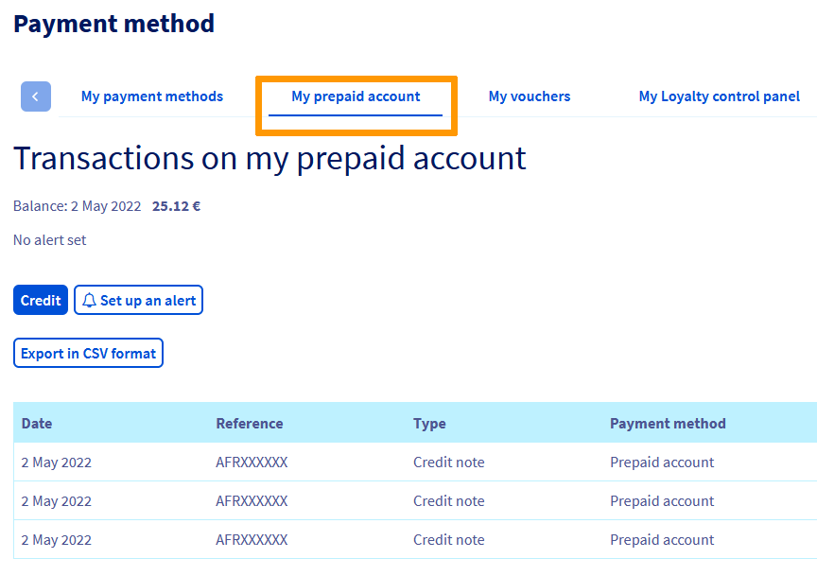Click Prepaid account on the second row
This screenshot has height=576, width=817.
662,500
